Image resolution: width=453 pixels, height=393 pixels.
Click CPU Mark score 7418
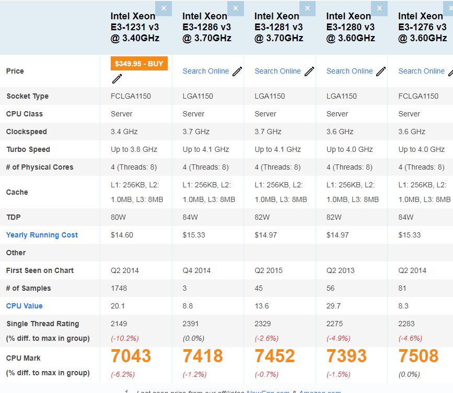pos(203,356)
